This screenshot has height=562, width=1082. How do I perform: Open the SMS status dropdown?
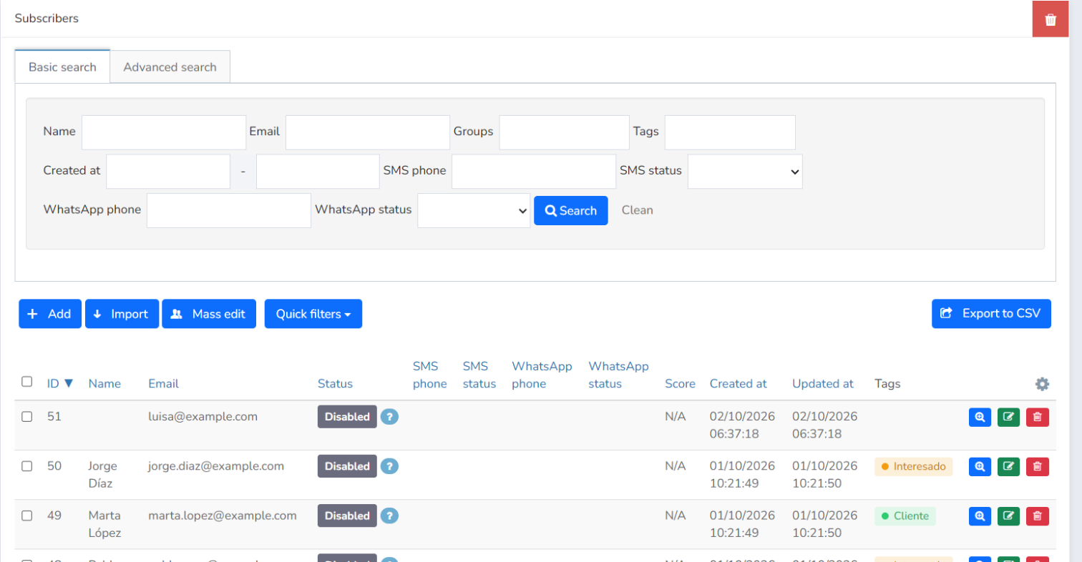coord(745,172)
